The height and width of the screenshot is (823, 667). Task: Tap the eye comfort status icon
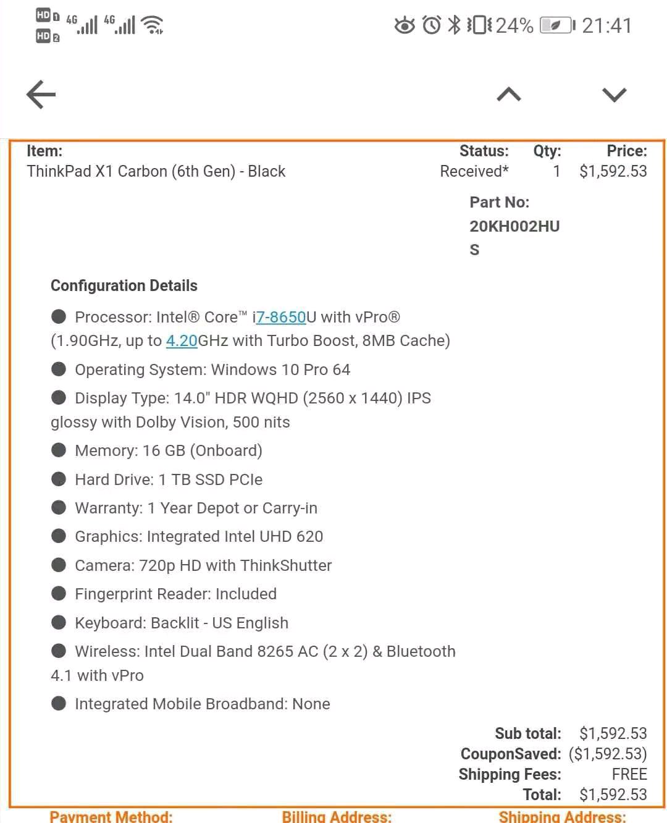(405, 25)
